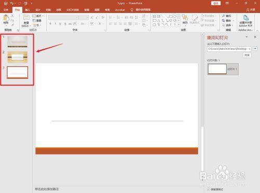Select slide 2 thumbnail in slide panel

pos(17,57)
